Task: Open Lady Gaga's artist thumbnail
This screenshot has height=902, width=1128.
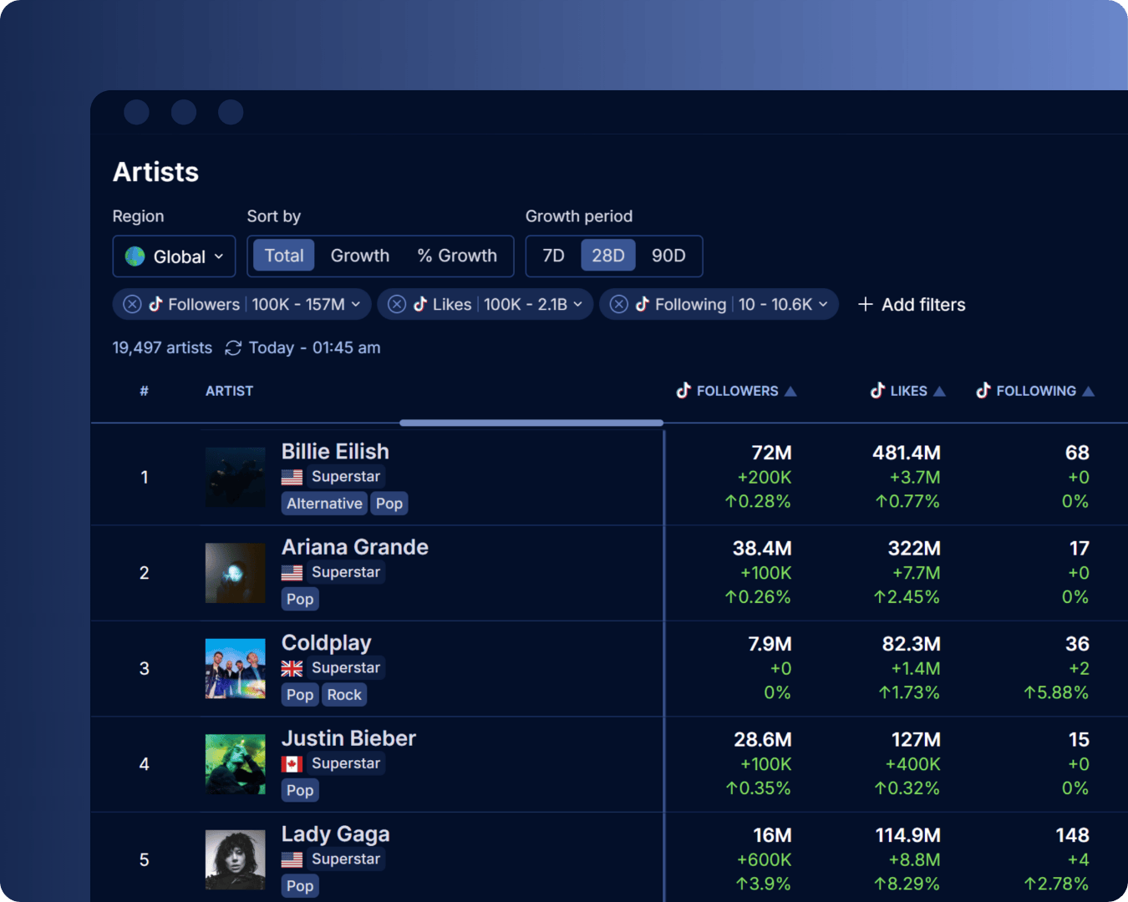Action: pos(236,859)
